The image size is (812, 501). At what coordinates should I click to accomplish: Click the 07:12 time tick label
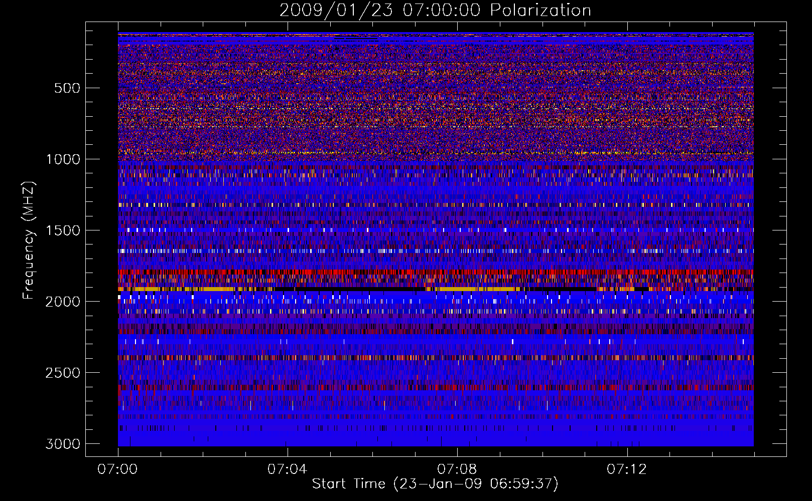click(627, 469)
